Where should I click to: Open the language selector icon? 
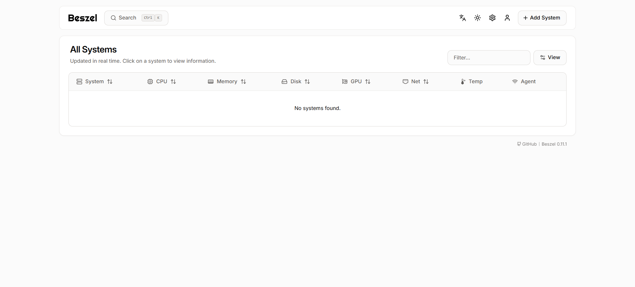(x=462, y=18)
